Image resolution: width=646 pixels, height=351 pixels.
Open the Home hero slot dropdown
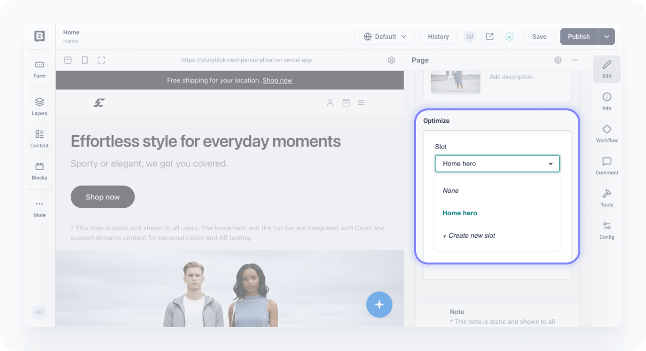pyautogui.click(x=497, y=164)
